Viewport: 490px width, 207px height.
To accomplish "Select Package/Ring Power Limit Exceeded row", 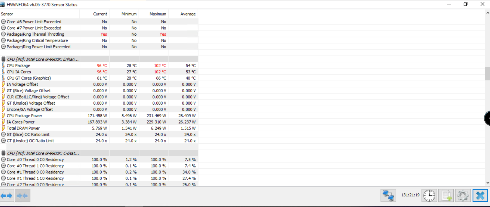I will coord(99,47).
